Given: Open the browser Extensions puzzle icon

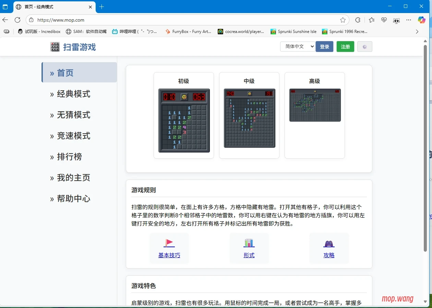Looking at the screenshot, I should (x=358, y=20).
